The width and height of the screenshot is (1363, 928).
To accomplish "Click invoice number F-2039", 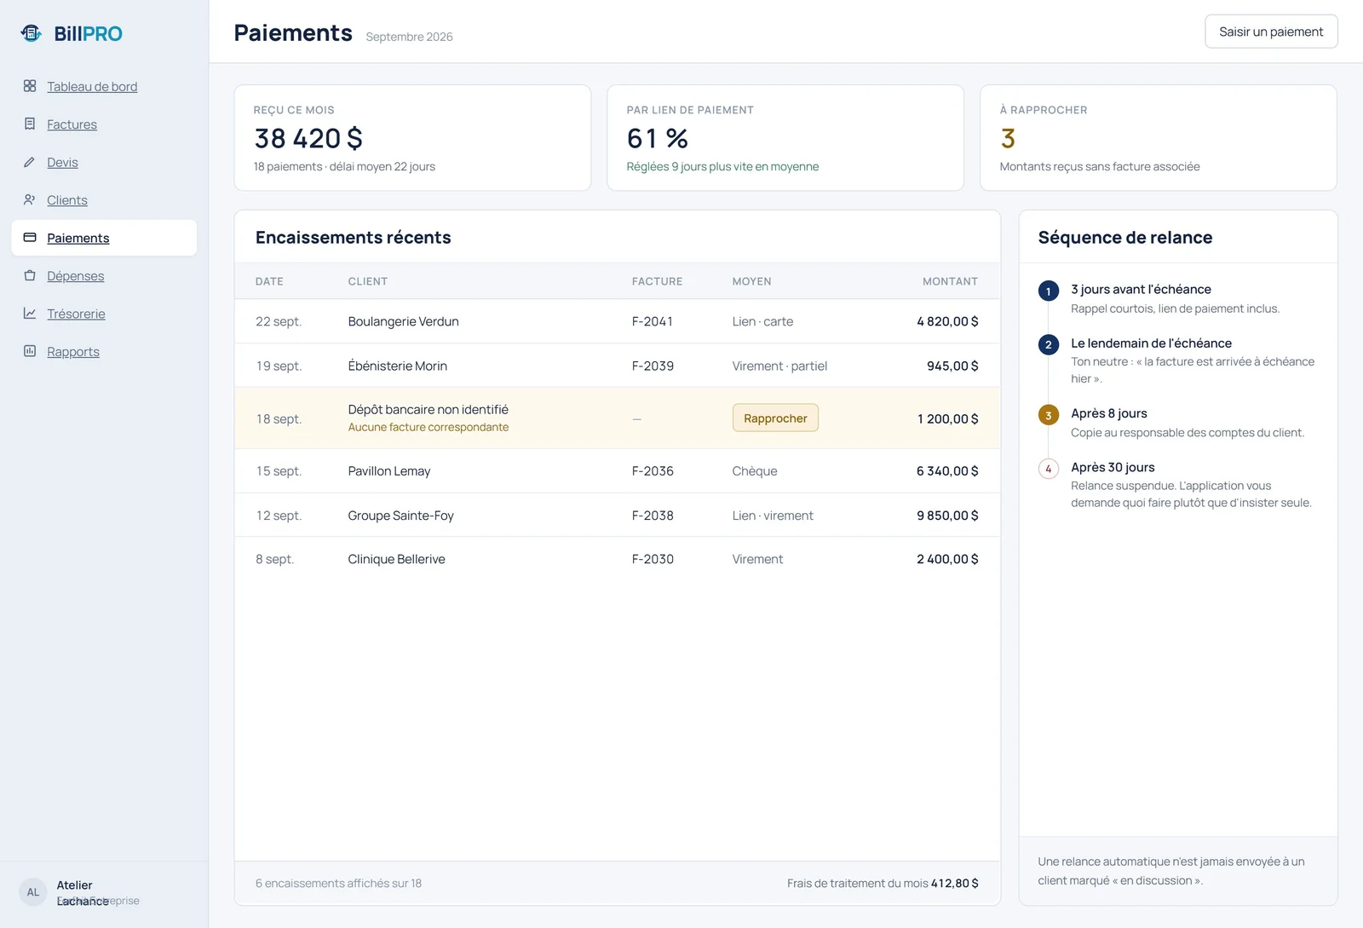I will pos(653,366).
